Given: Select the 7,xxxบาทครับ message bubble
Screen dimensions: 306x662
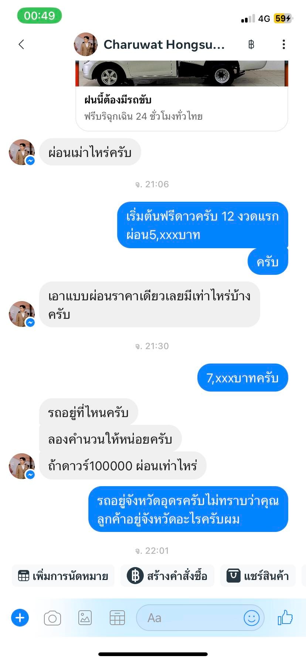Looking at the screenshot, I should point(243,378).
